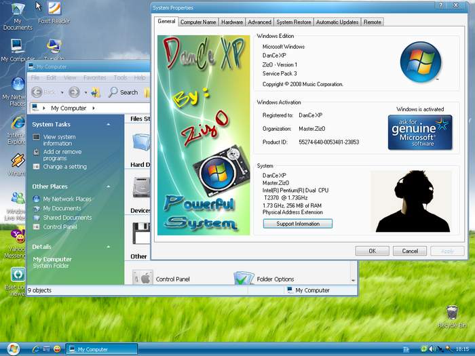This screenshot has height=356, width=475.
Task: Click the taskbar clock showing 18:15
Action: [462, 349]
